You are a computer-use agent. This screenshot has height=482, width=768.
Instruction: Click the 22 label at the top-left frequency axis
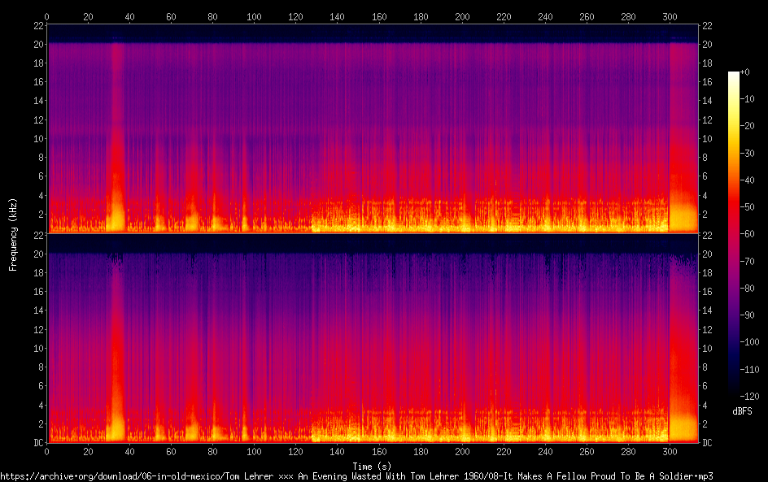(39, 26)
